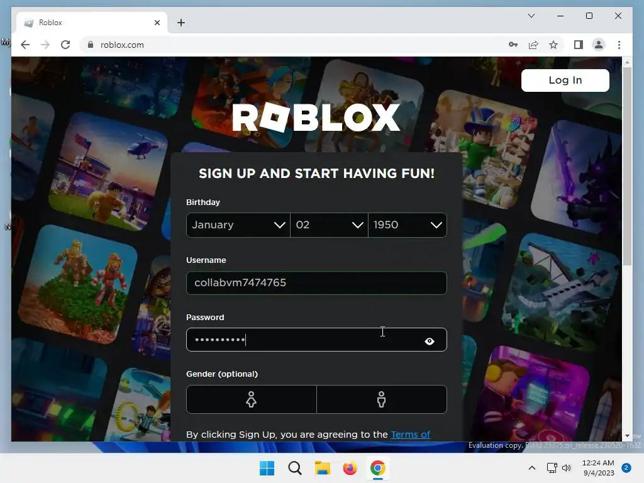This screenshot has height=483, width=644.
Task: Close the Chrome window
Action: [618, 16]
